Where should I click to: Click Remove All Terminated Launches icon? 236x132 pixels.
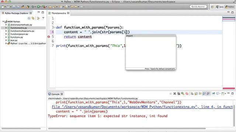(x=178, y=94)
